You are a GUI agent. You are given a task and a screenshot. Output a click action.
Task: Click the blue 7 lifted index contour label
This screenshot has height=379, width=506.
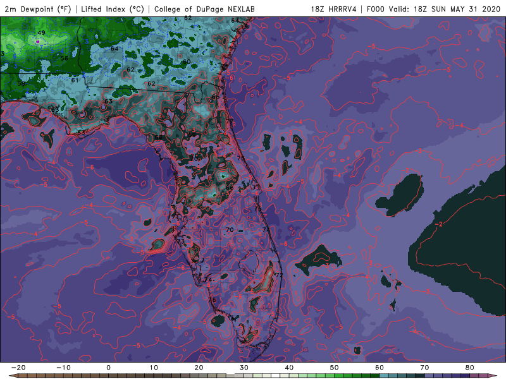[41, 47]
